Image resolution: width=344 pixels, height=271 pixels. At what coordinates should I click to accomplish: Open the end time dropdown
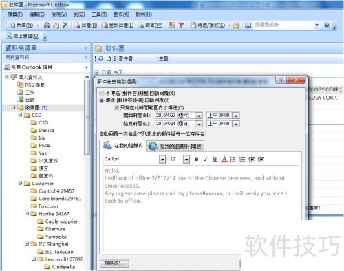[x=236, y=124]
